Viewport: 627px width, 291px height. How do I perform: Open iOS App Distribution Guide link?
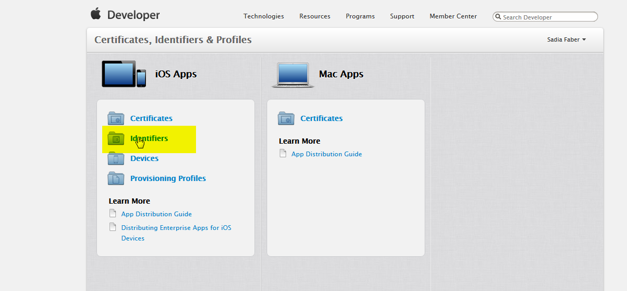(x=156, y=214)
